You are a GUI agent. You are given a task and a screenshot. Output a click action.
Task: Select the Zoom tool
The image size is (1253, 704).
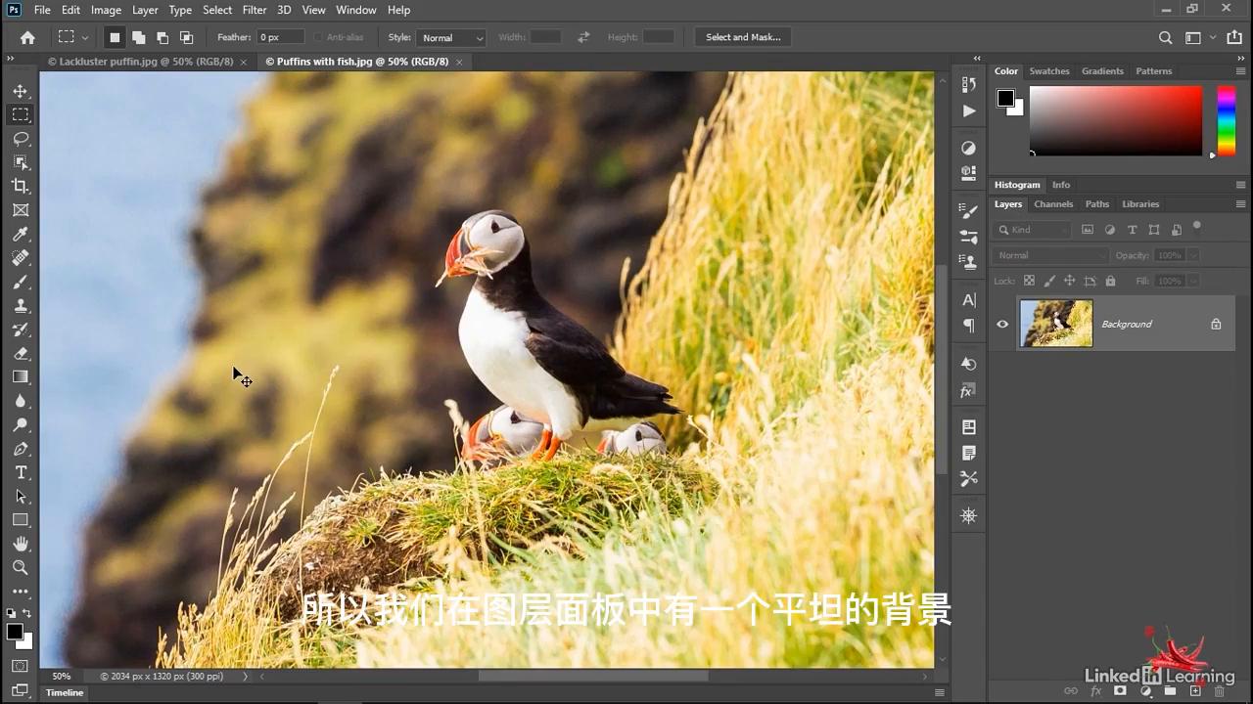pyautogui.click(x=21, y=567)
